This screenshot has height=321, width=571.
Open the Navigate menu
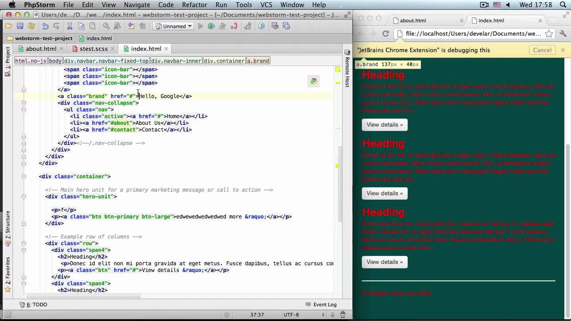tap(137, 5)
